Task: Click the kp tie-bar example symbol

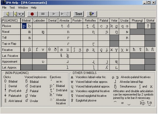Action: pyautogui.click(x=143, y=103)
